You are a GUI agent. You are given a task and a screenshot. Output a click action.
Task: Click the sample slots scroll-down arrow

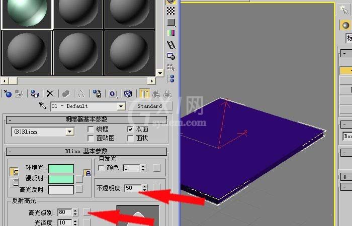pos(160,73)
